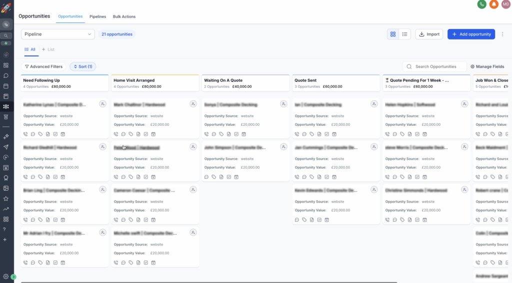Click Need Following Up column header
The height and width of the screenshot is (283, 512).
(x=64, y=83)
